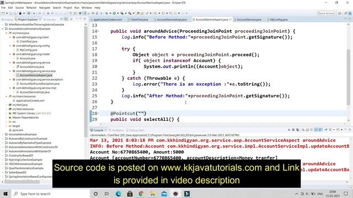
Task: Open dropdown arrow beside the green Run button
Action: pos(118,13)
